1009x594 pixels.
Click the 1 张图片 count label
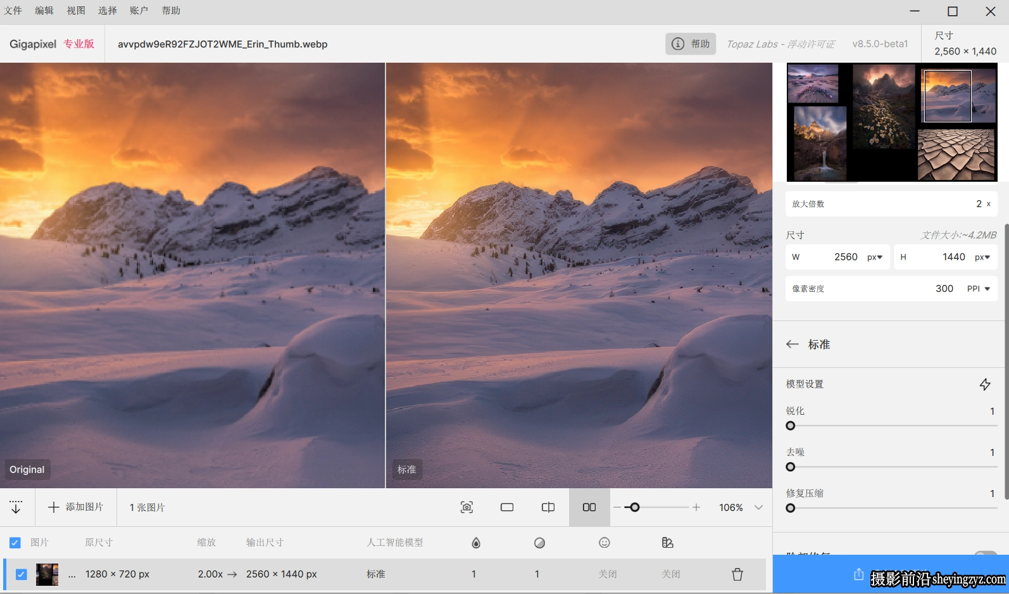pyautogui.click(x=147, y=508)
